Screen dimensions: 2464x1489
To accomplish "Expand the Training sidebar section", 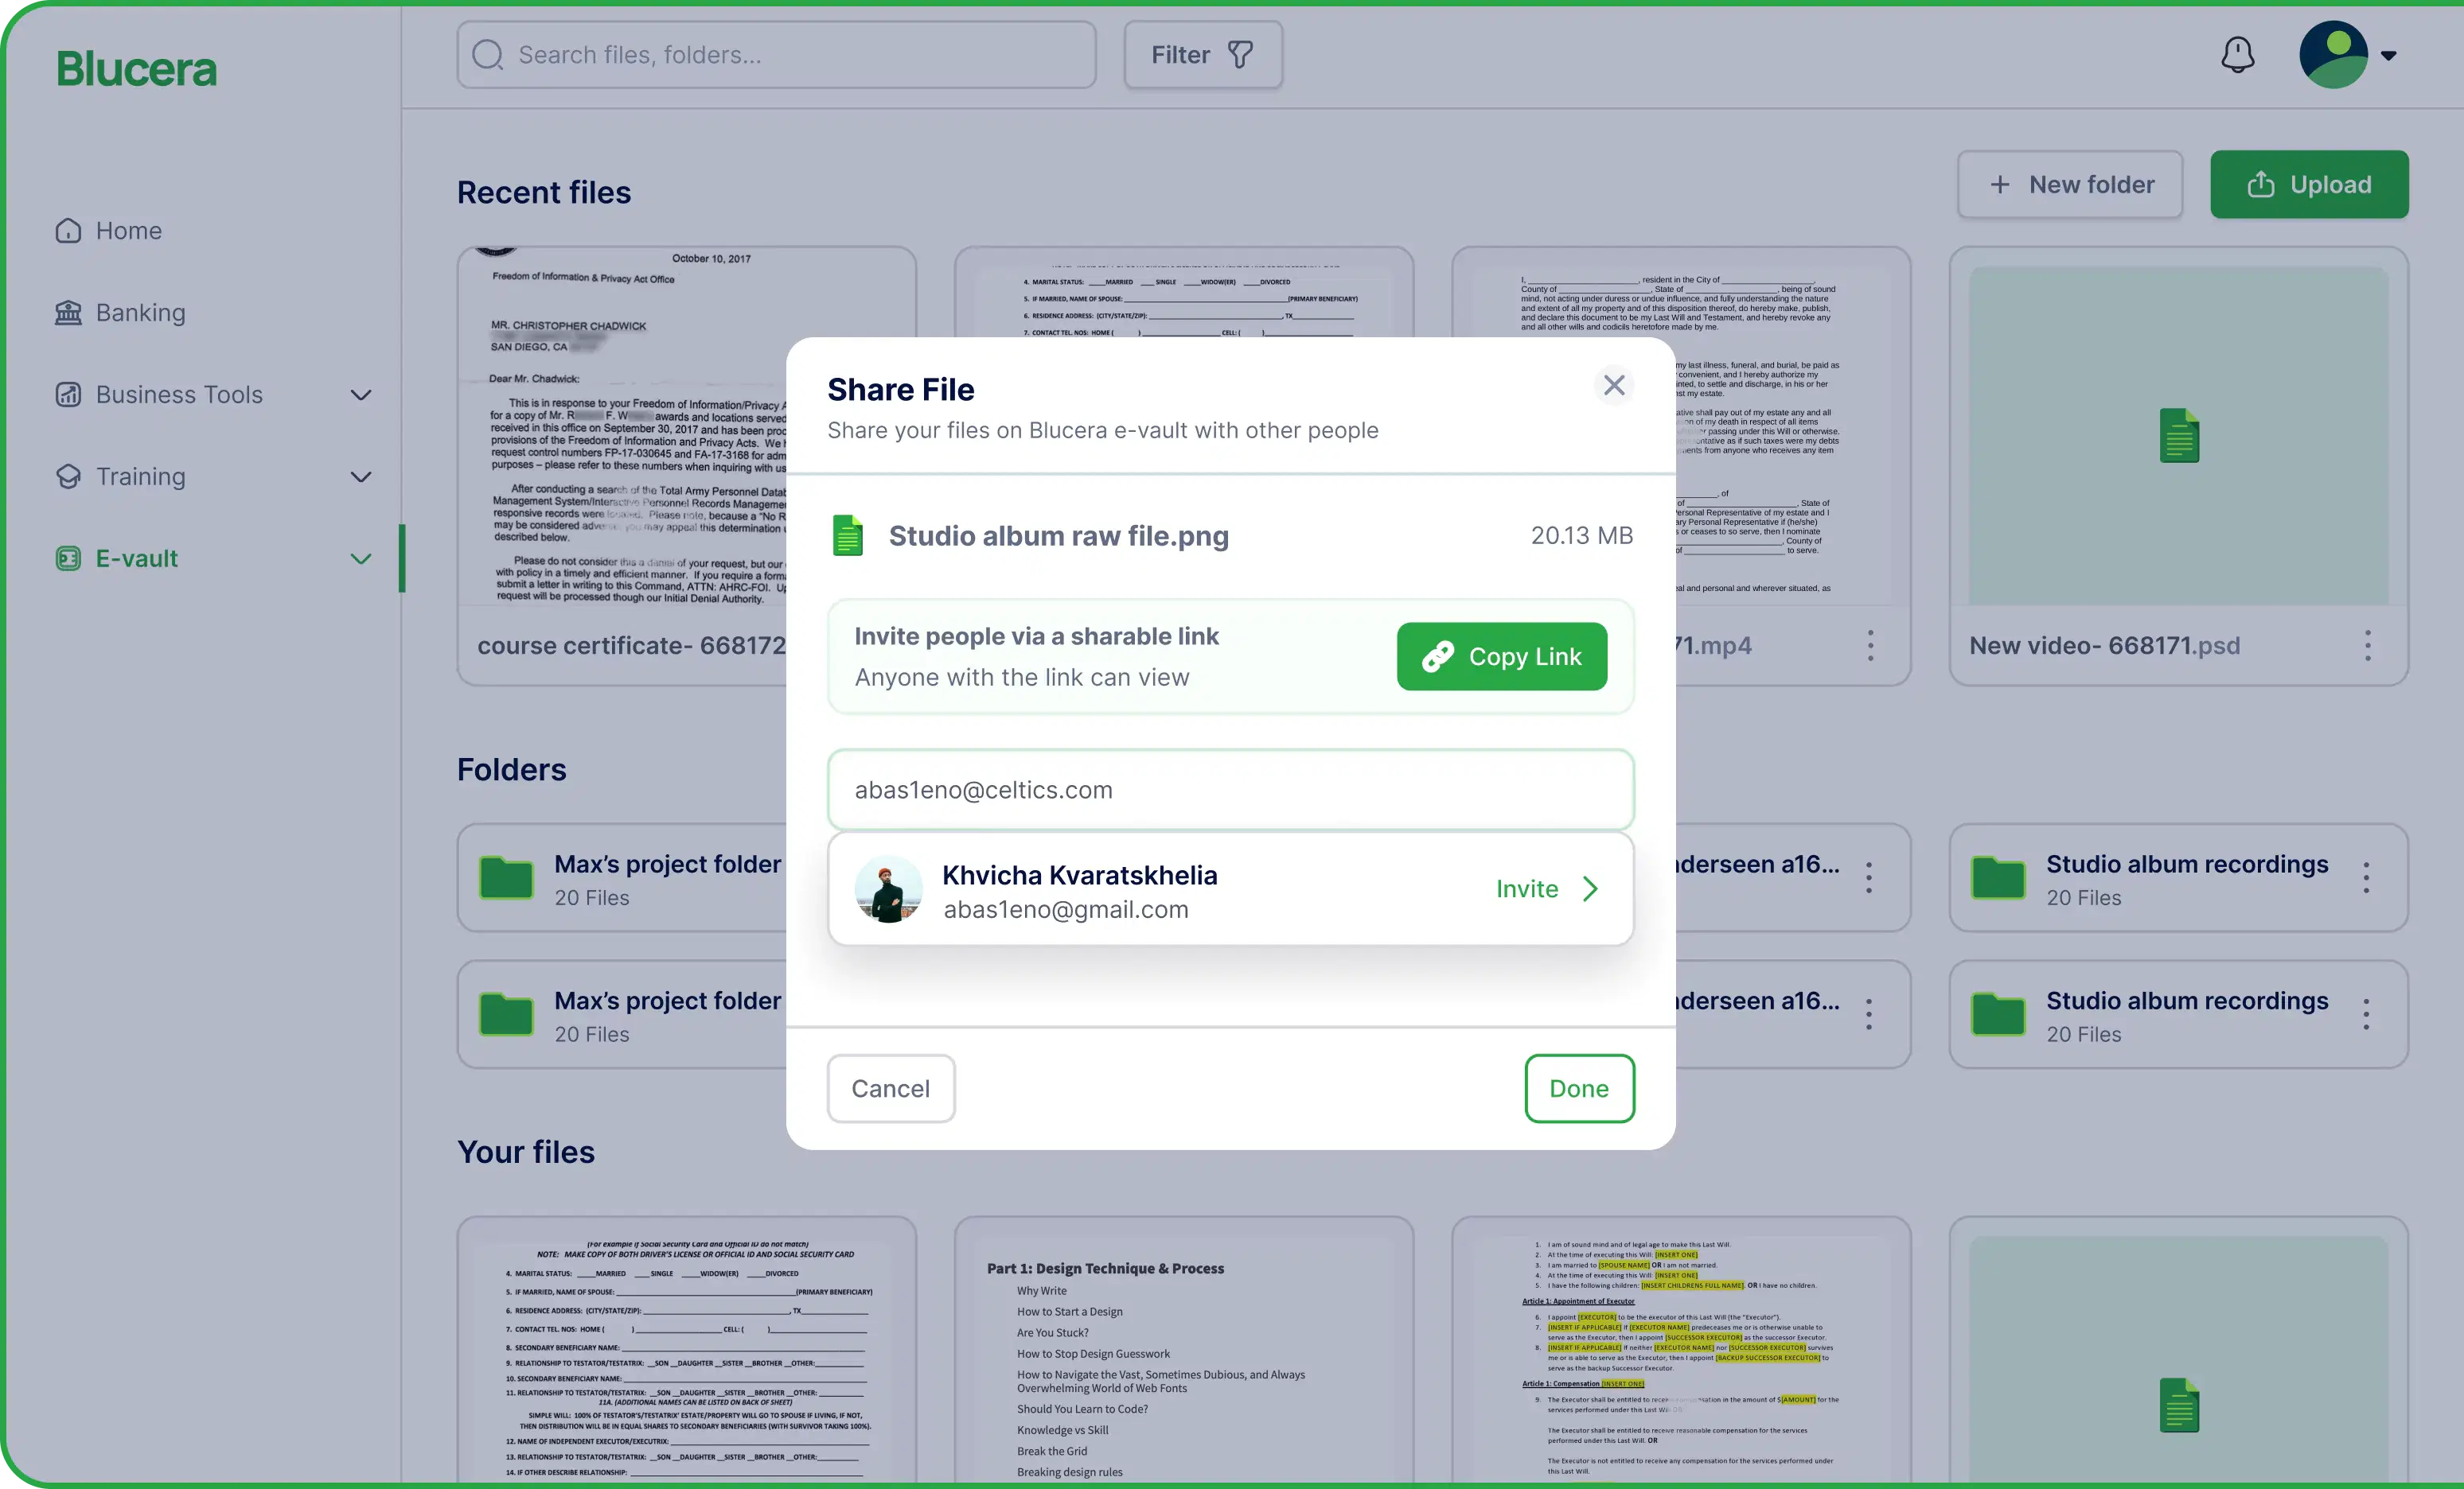I will (x=361, y=476).
